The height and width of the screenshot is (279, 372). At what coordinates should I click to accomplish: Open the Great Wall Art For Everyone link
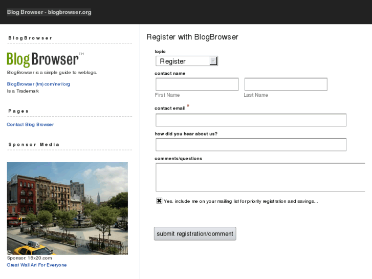(37, 265)
